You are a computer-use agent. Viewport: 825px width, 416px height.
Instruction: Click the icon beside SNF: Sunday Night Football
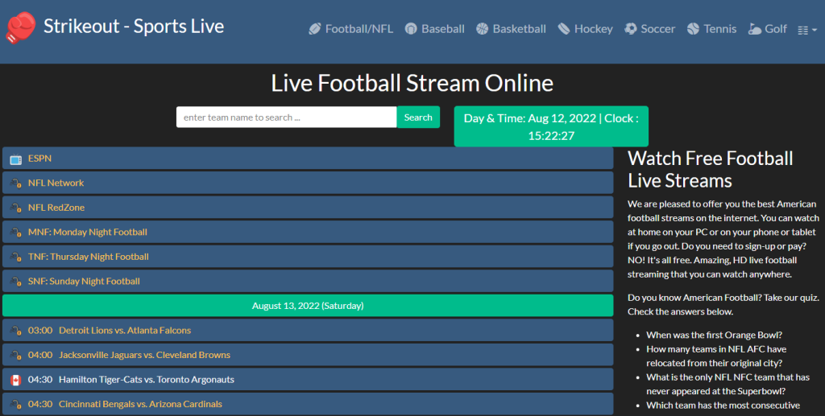[16, 282]
